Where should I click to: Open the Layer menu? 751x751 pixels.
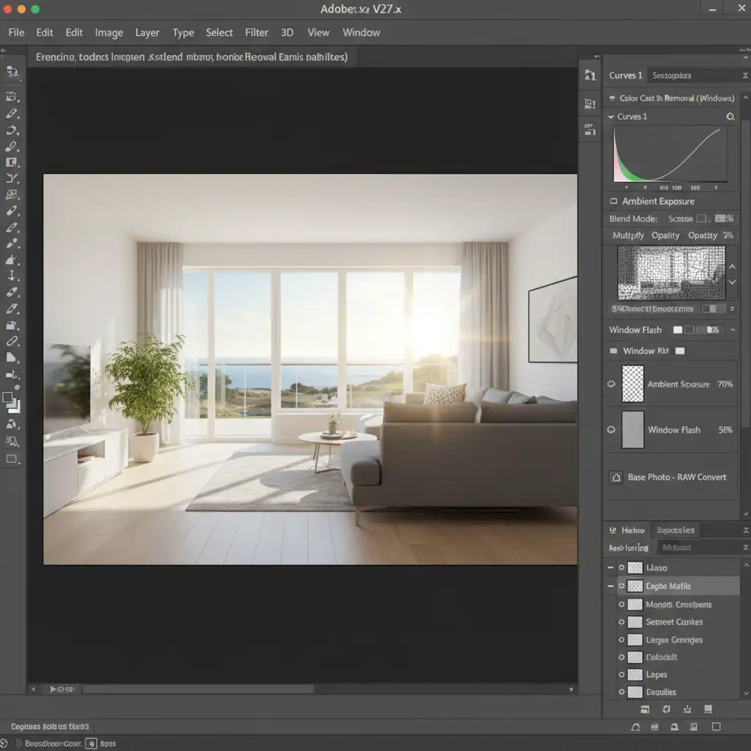[x=147, y=32]
